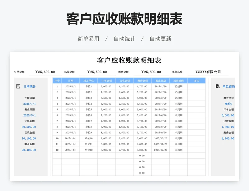Click remaining amount 5,300.00 in row 12
Viewport: 249px width, 191px height.
coord(143,150)
